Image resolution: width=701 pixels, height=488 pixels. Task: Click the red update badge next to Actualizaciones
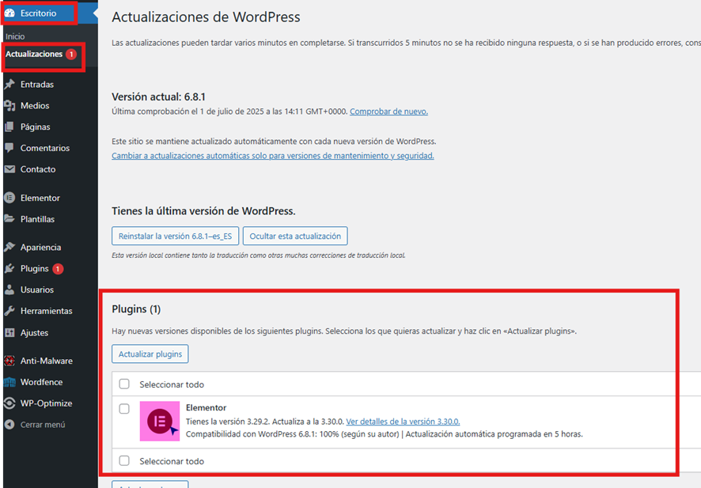pos(71,54)
